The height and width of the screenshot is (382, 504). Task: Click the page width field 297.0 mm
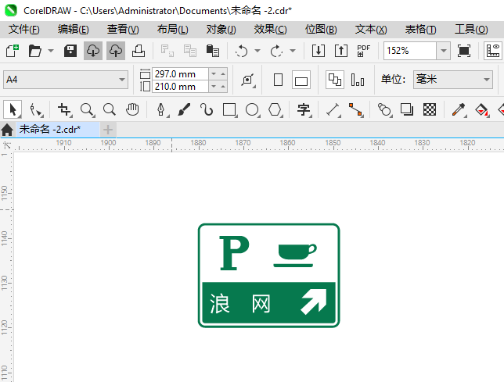[180, 74]
